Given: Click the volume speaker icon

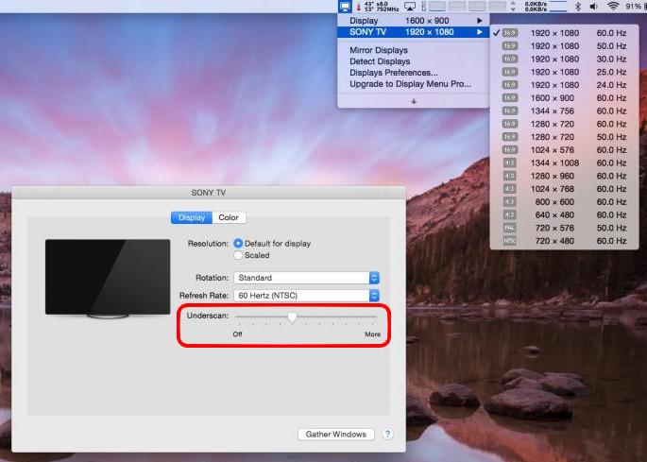Looking at the screenshot, I should 595,7.
